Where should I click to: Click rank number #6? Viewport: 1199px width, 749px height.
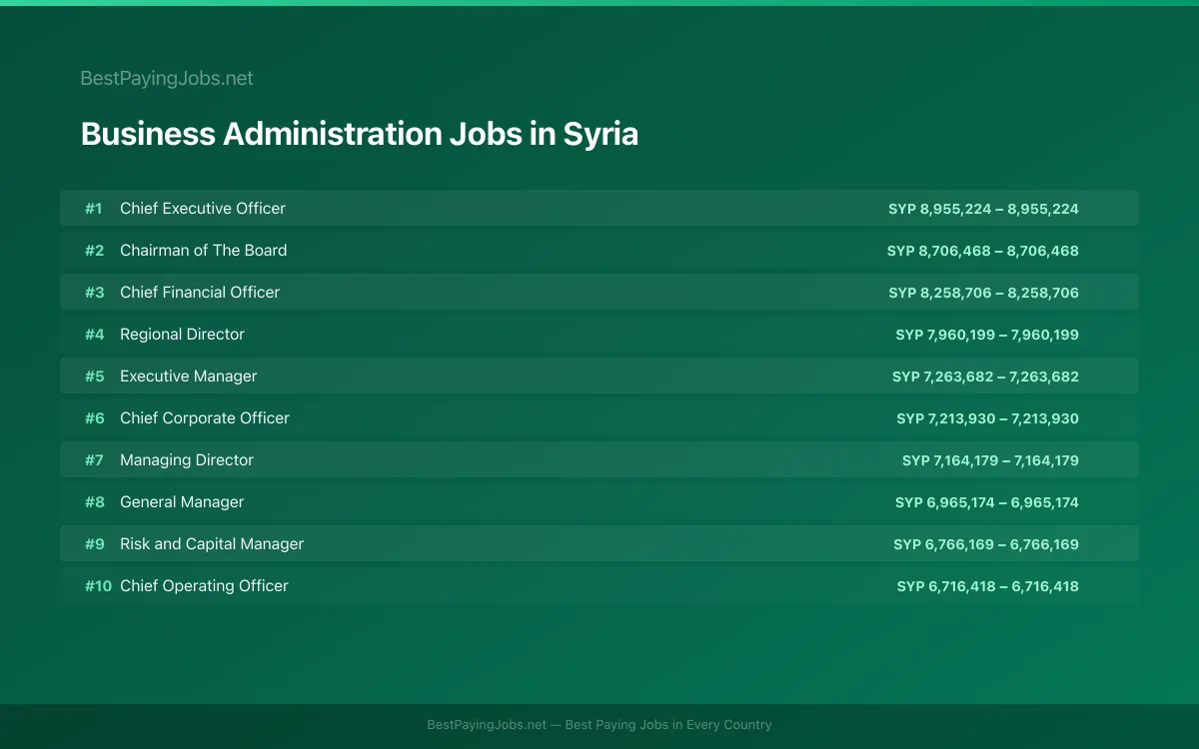(x=94, y=418)
